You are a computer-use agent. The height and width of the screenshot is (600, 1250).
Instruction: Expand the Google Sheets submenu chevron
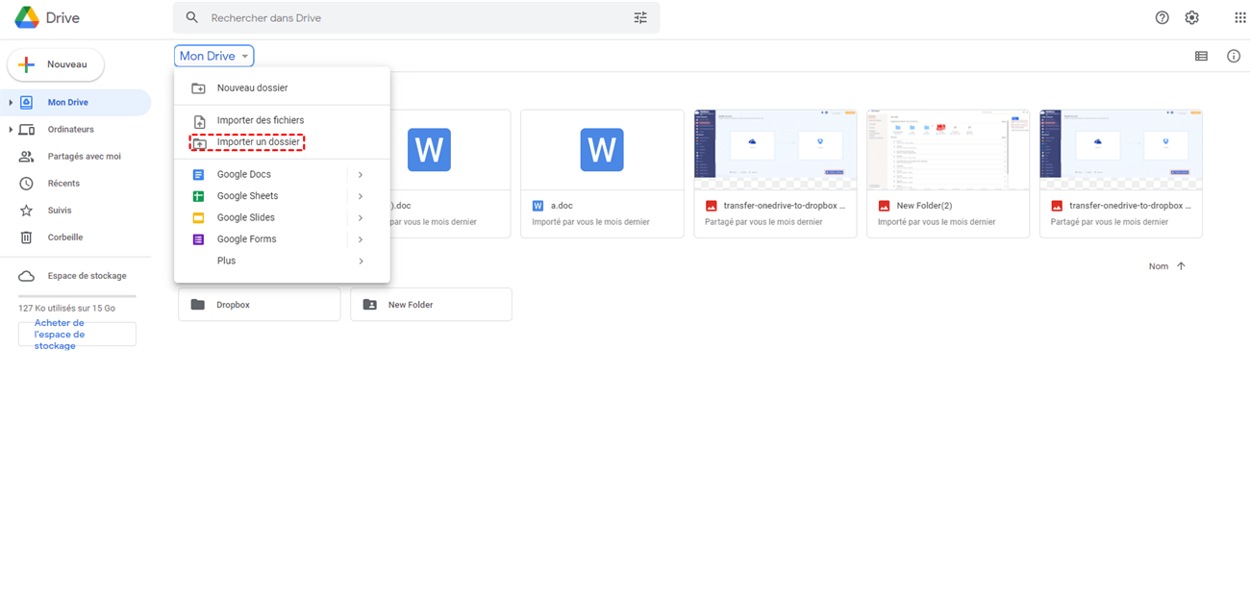pos(361,196)
